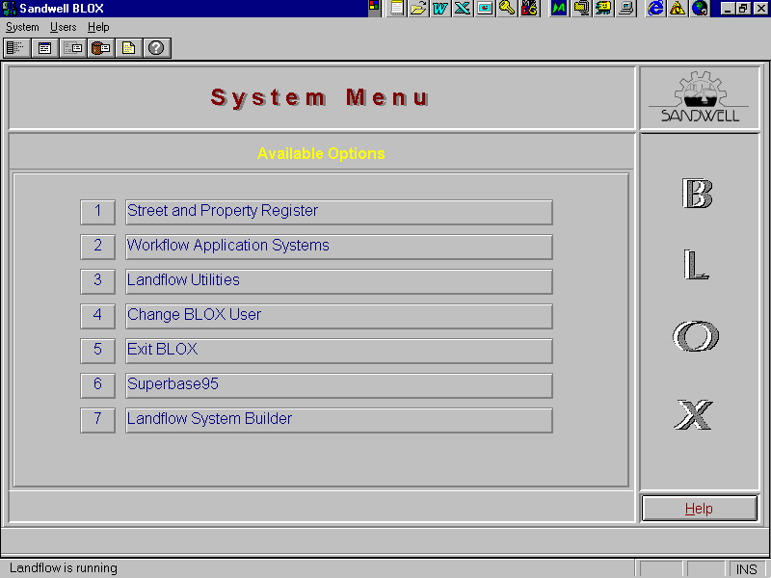This screenshot has height=578, width=771.
Task: Click the yellow warning triangle shortcut icon
Action: [x=678, y=8]
